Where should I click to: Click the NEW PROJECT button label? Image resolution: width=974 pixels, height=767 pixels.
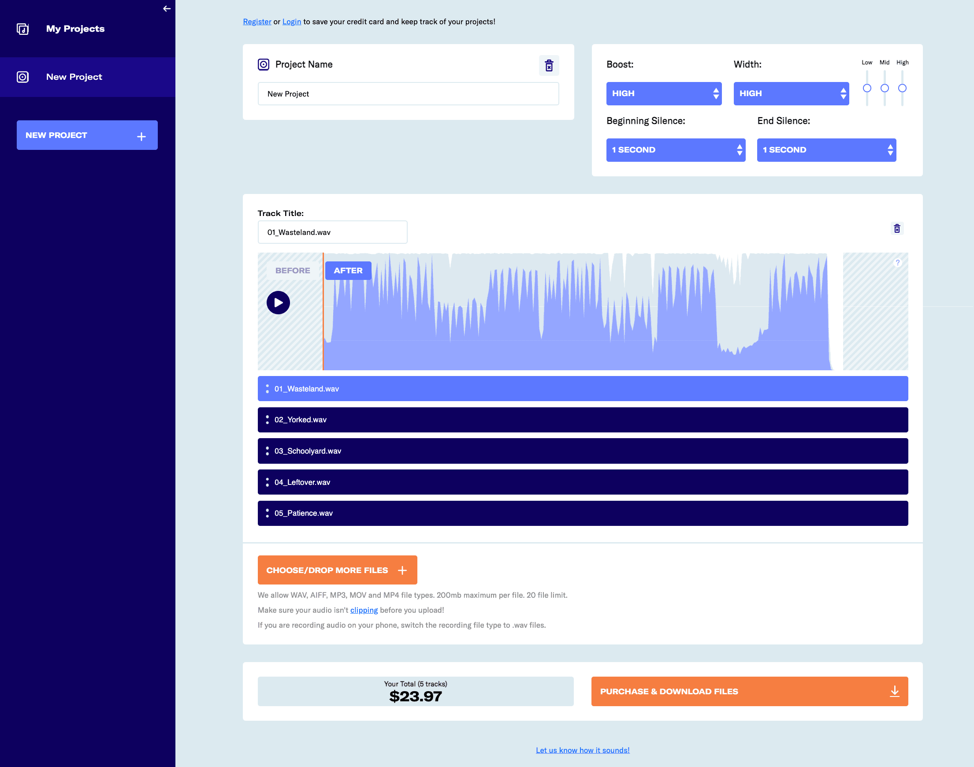(x=56, y=135)
